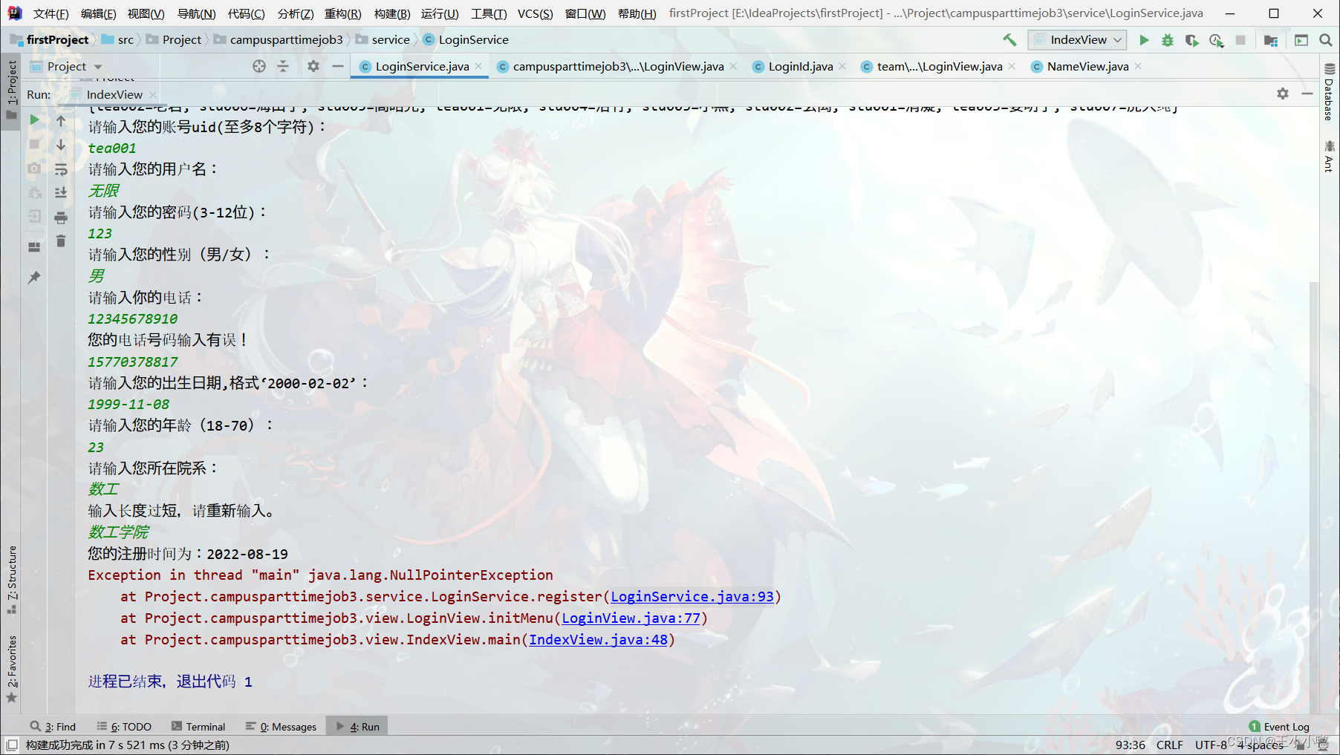Hide the Project panel with minus icon
This screenshot has width=1340, height=755.
pyautogui.click(x=338, y=66)
